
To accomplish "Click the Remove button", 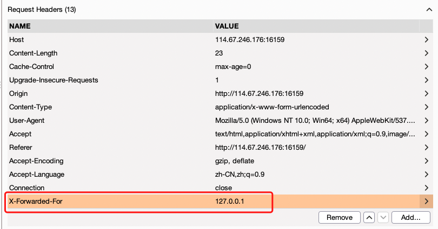I will click(340, 217).
